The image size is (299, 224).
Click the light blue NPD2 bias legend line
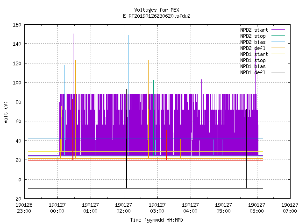[278, 42]
